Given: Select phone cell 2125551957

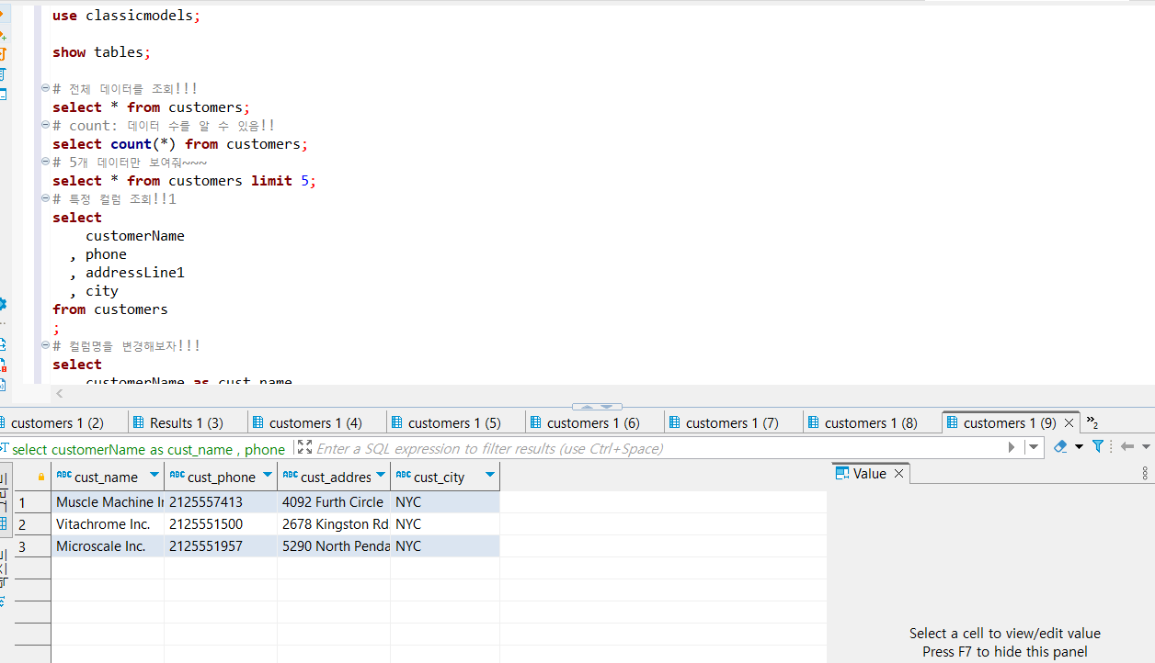Looking at the screenshot, I should (221, 546).
